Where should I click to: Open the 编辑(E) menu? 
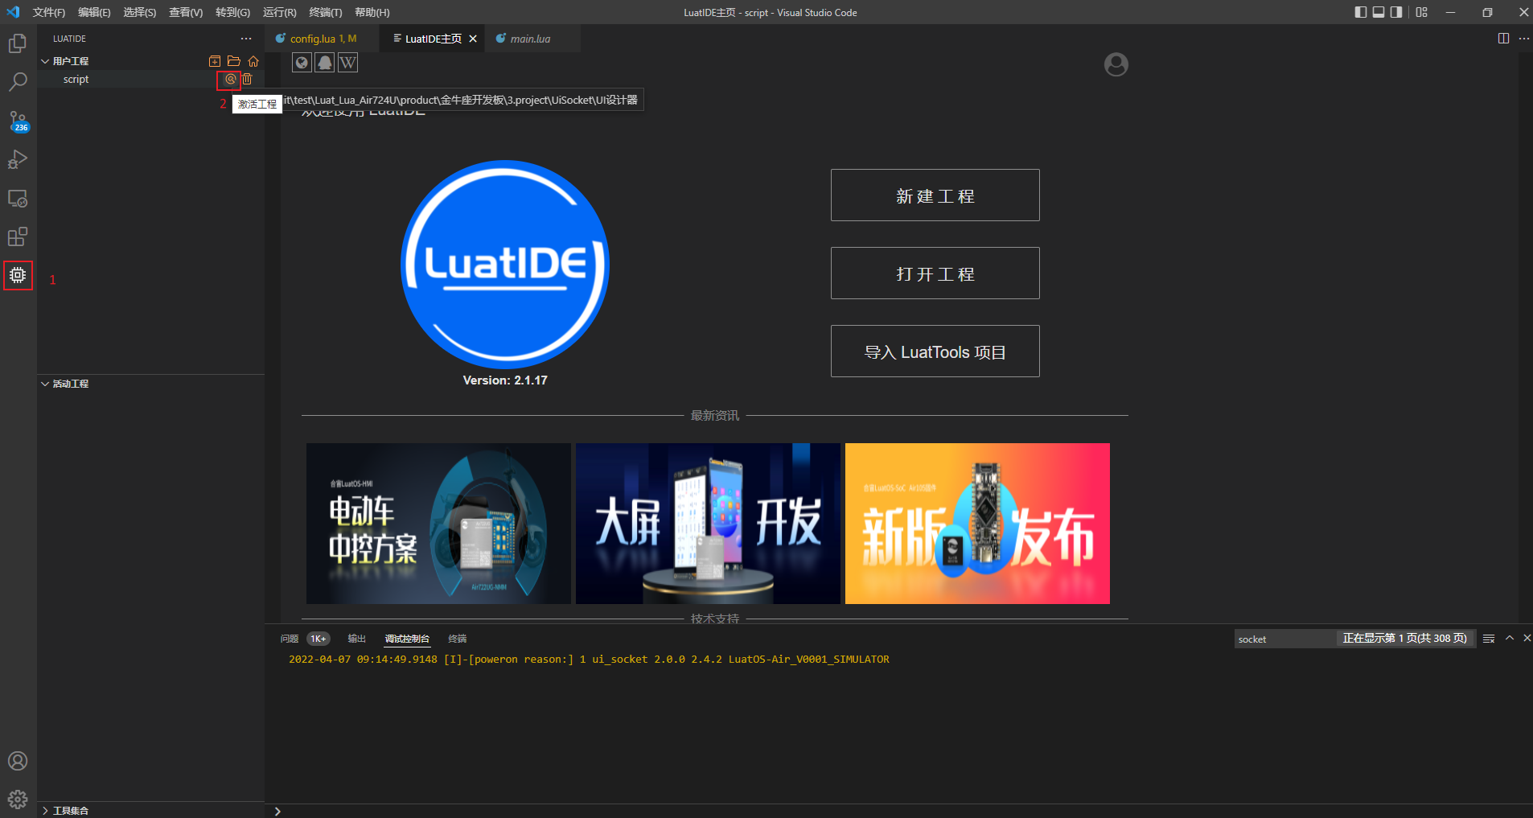94,12
